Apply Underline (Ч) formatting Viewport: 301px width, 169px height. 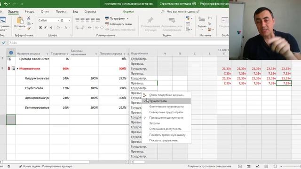50,28
